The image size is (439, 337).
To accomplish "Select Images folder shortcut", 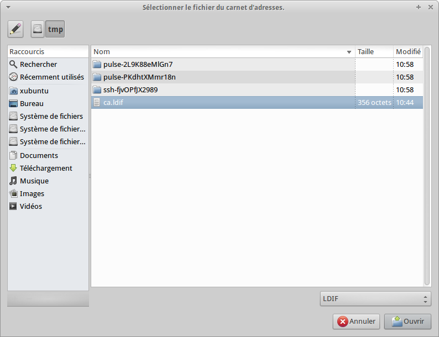I will tap(32, 194).
